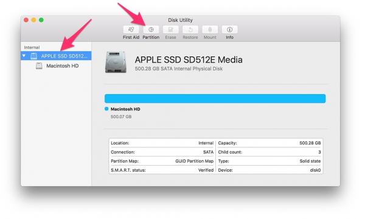Click the GUID Partition Map value
Image resolution: width=365 pixels, height=219 pixels.
(x=195, y=161)
